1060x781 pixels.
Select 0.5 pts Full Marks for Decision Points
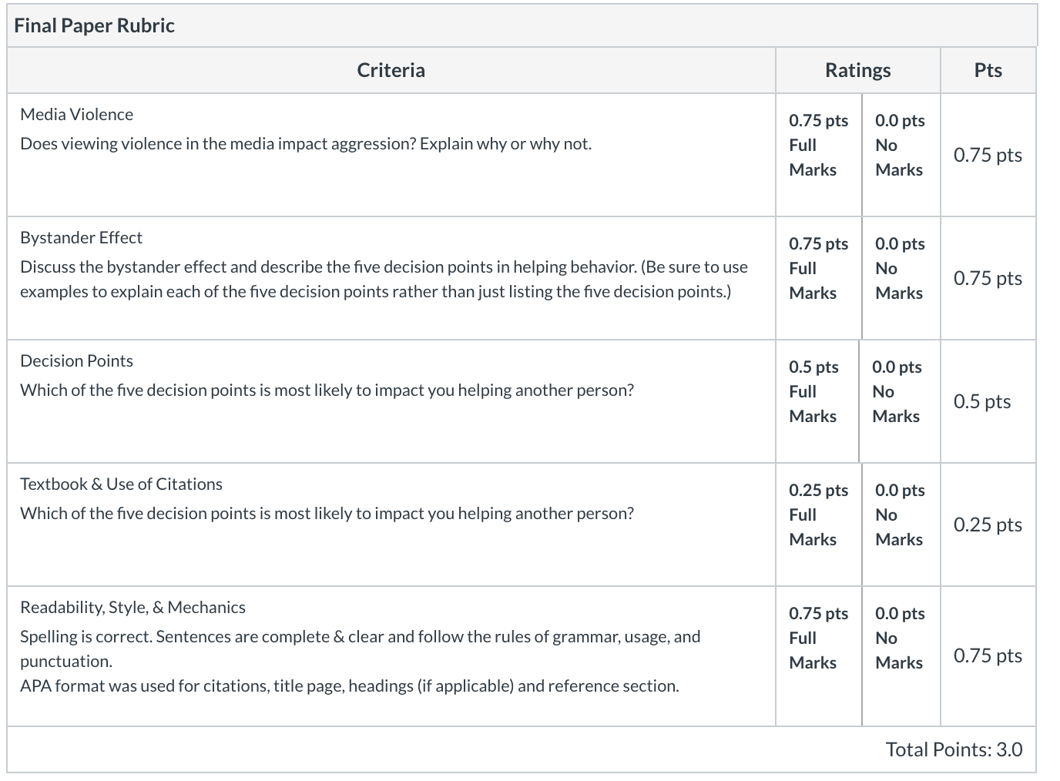[817, 401]
